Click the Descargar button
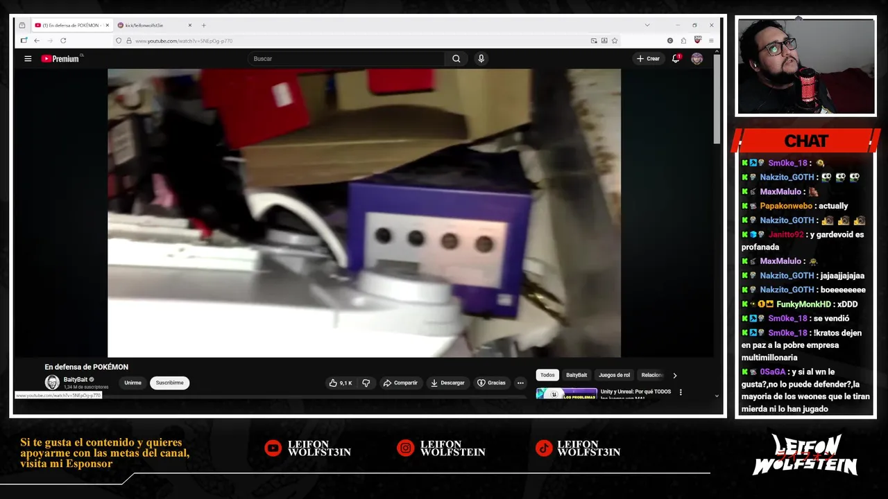Screen dimensions: 888x499 point(447,383)
